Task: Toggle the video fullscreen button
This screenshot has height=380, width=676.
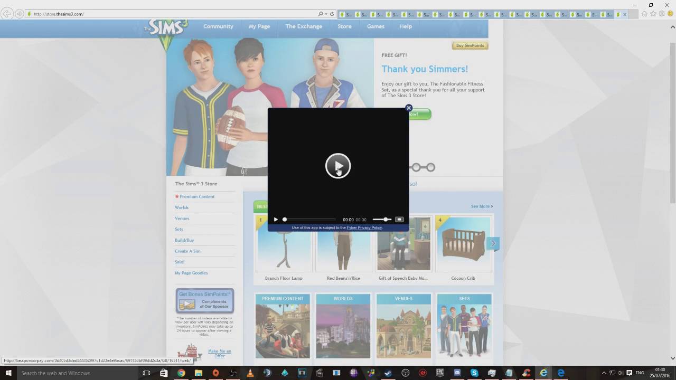Action: [399, 220]
